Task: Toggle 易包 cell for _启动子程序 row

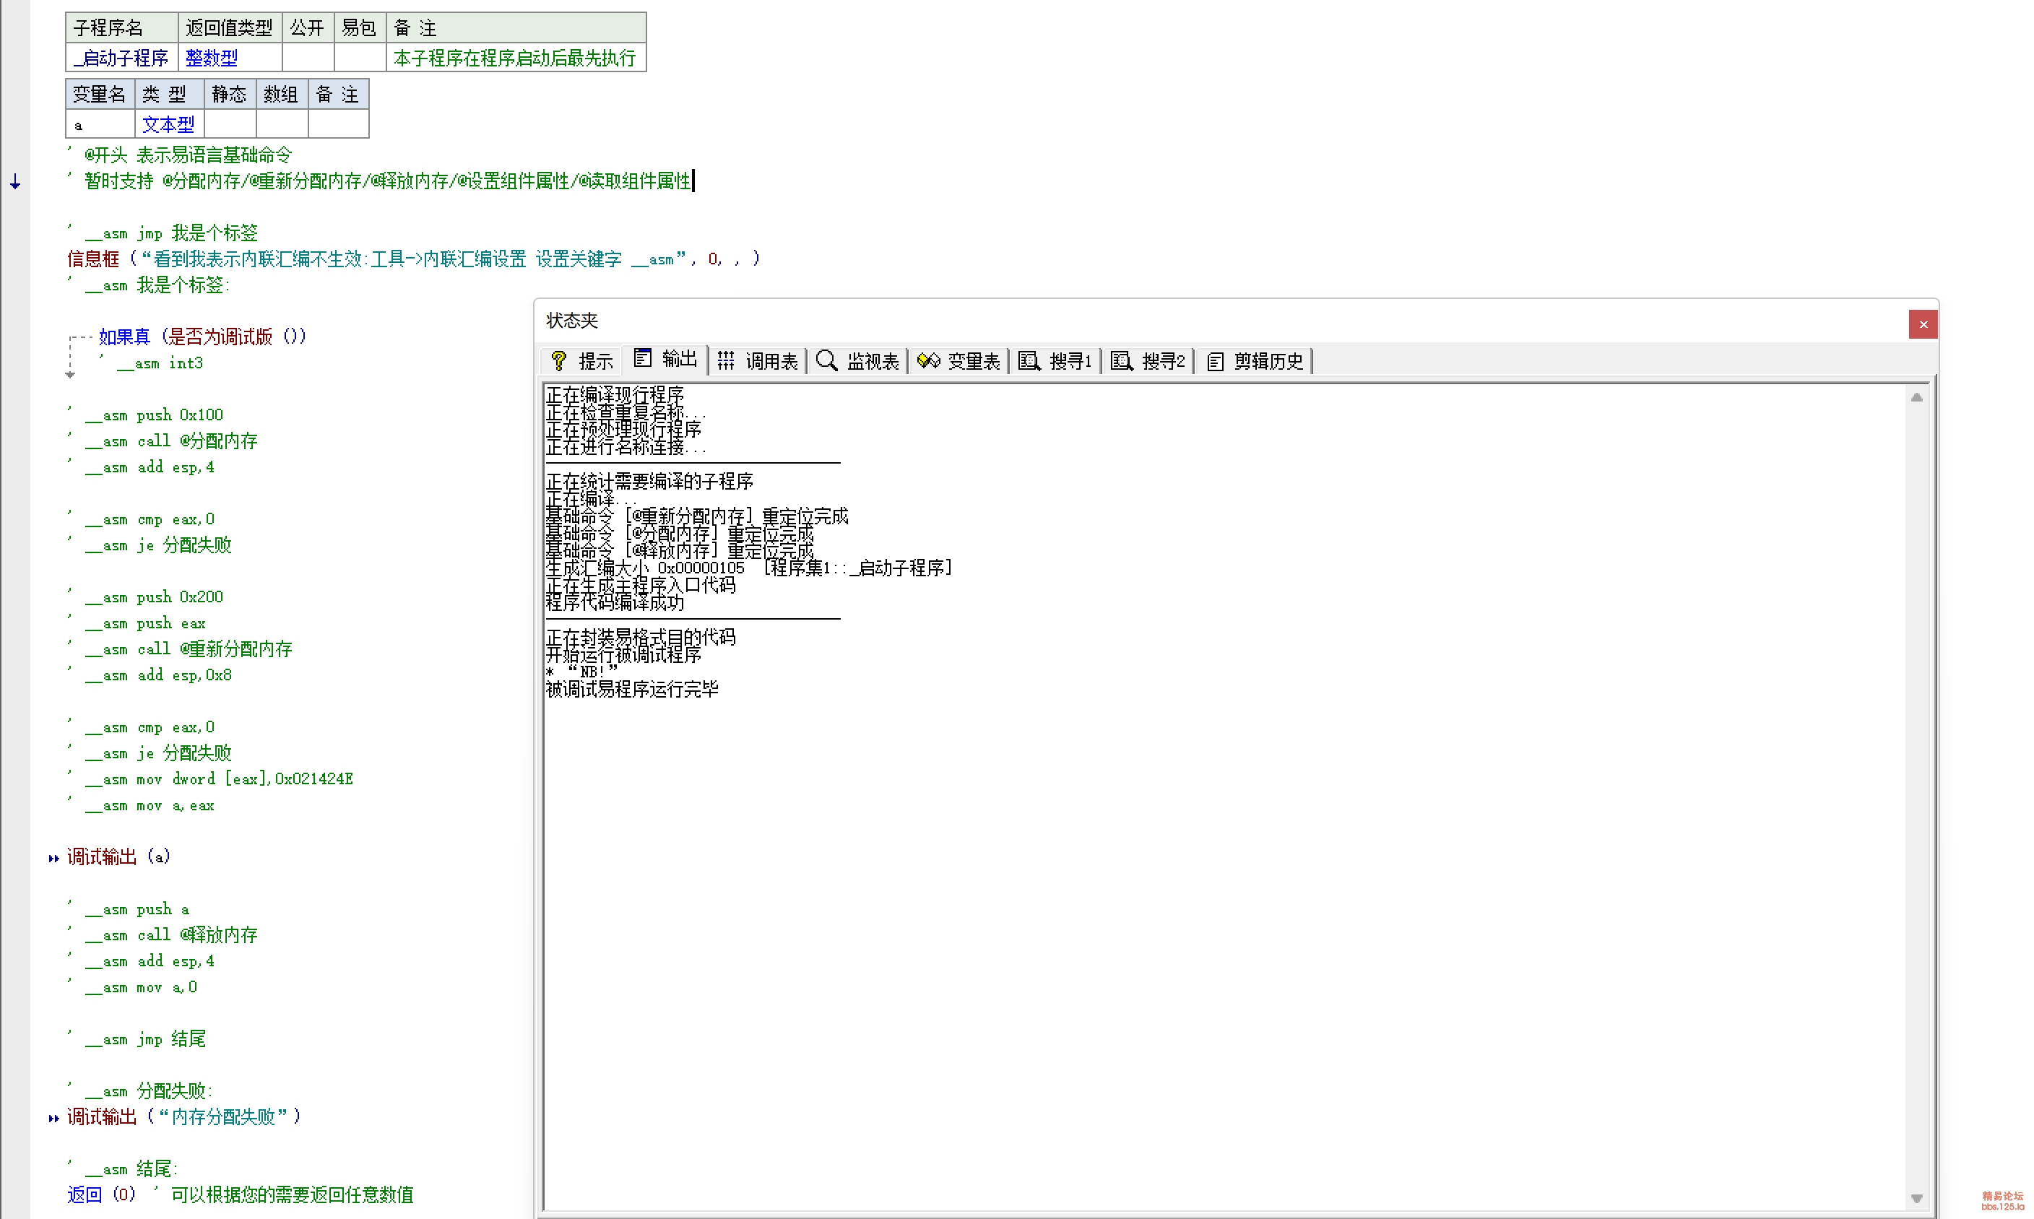Action: [x=359, y=58]
